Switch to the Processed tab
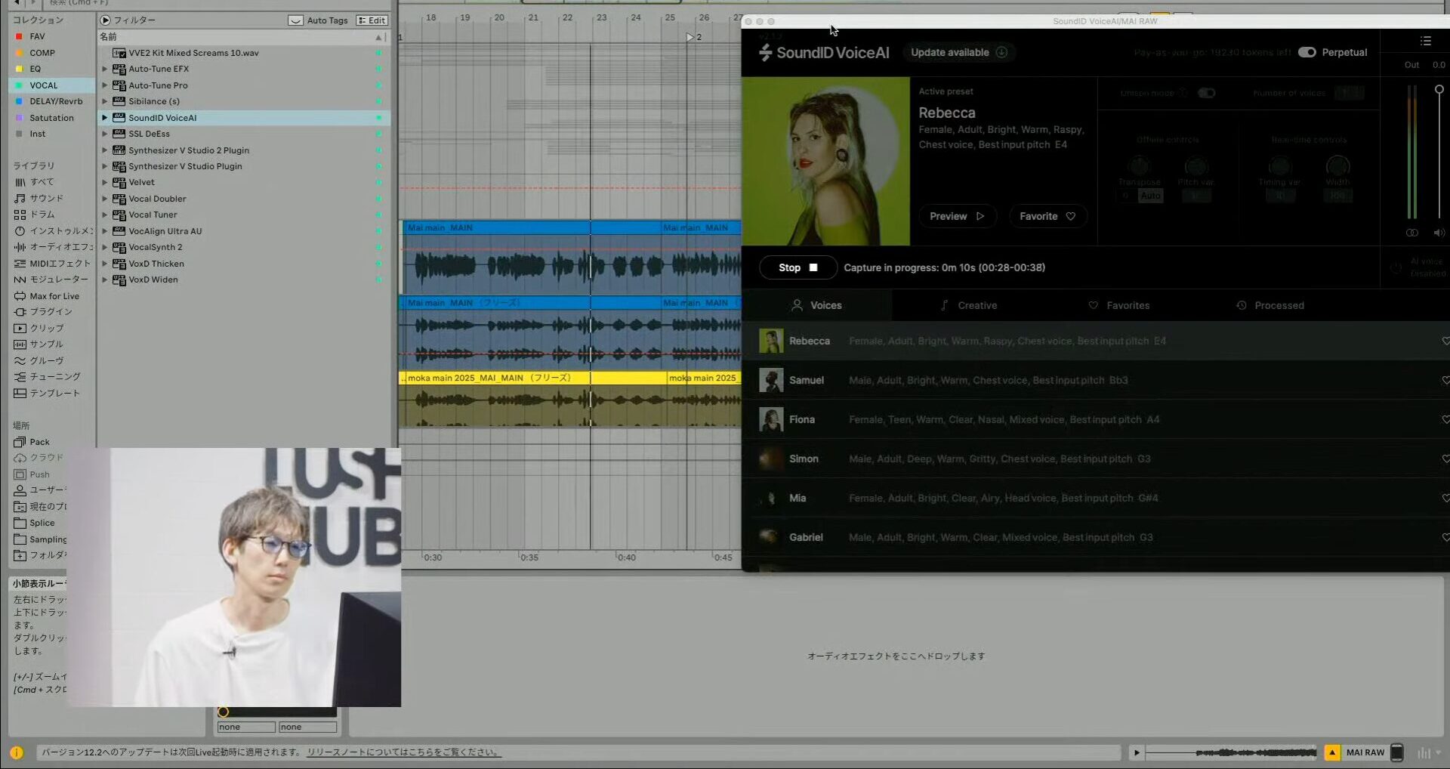The height and width of the screenshot is (769, 1450). 1270,305
